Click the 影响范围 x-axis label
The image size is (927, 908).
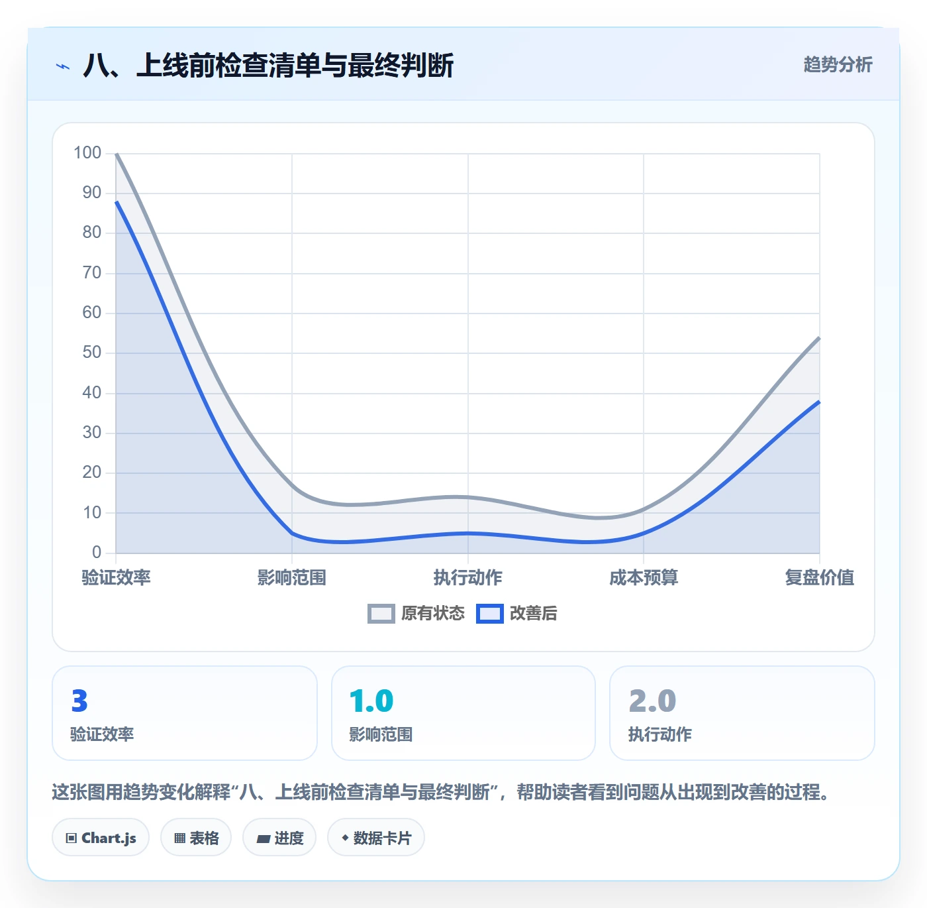[x=292, y=578]
